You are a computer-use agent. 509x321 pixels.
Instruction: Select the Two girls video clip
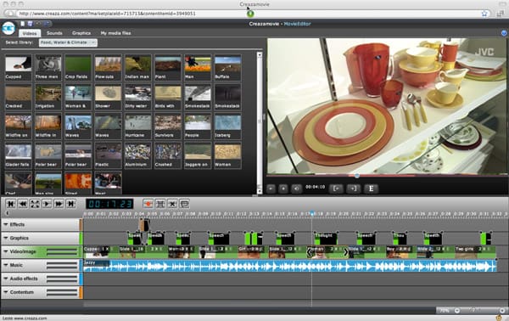pyautogui.click(x=475, y=252)
